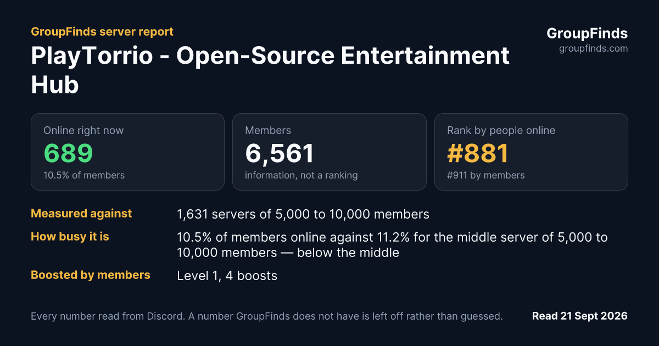The image size is (659, 346).
Task: Select the 'GroupFinds server report' heading
Action: pos(102,31)
